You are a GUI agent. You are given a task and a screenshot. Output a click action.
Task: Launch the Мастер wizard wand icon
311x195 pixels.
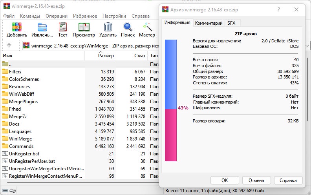pos(147,27)
